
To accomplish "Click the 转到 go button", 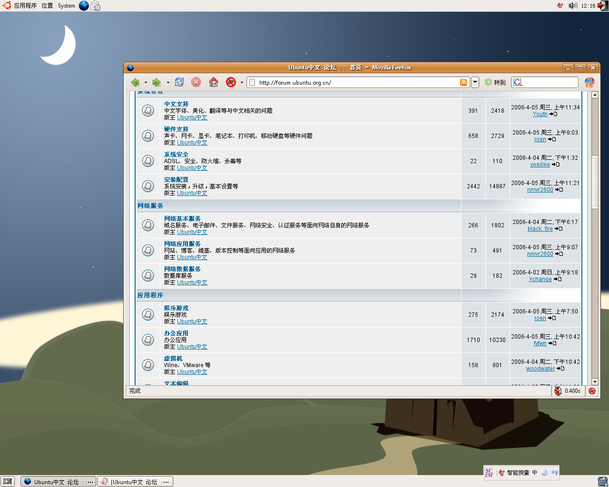I will (495, 82).
